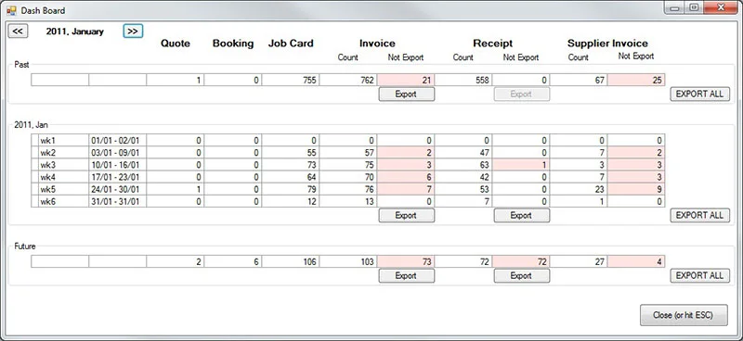Click wk2 Job Card cell 55
This screenshot has height=341, width=743.
tap(291, 153)
